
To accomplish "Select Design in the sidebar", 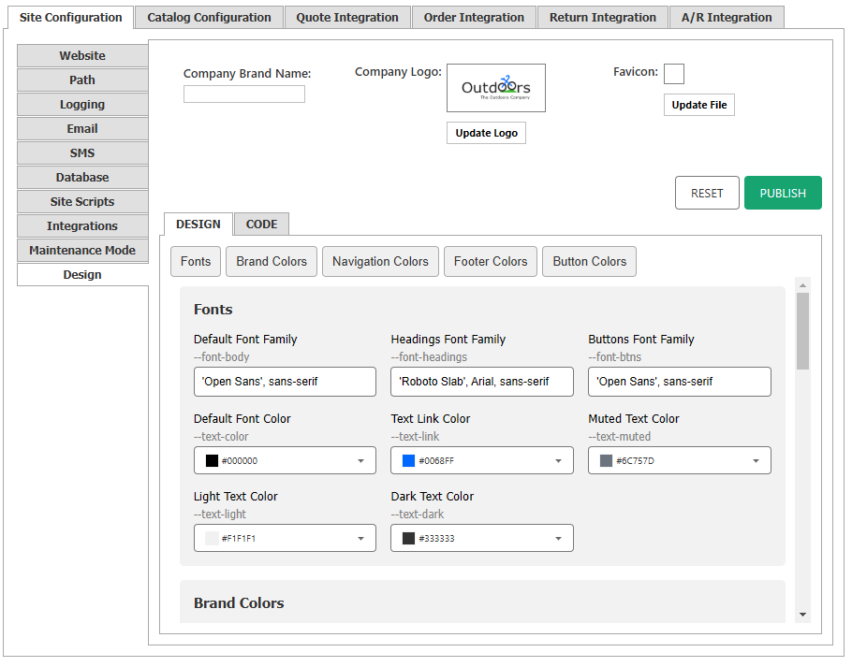I will tap(82, 275).
